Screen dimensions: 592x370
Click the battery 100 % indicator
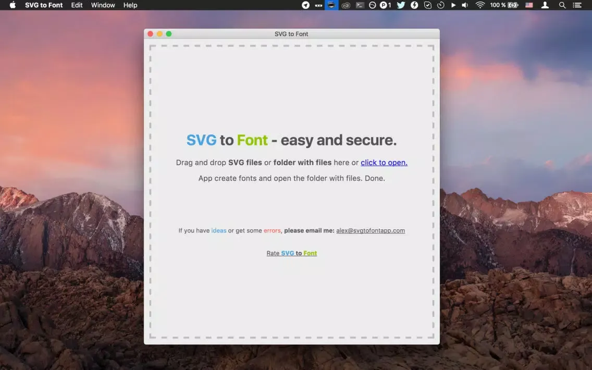504,5
